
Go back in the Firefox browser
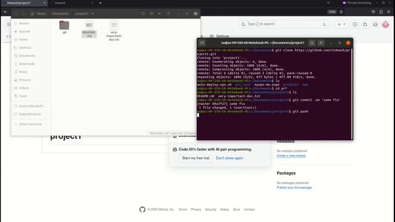[6, 12]
